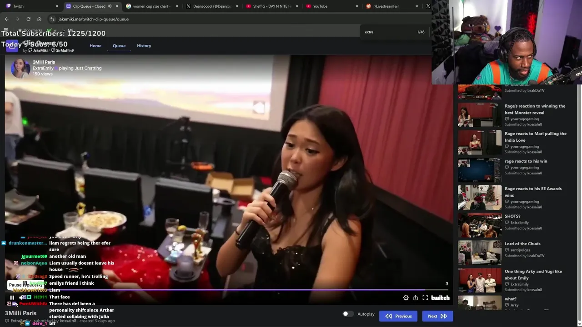The width and height of the screenshot is (582, 327).
Task: Close the YouTube browser tab
Action: [357, 6]
